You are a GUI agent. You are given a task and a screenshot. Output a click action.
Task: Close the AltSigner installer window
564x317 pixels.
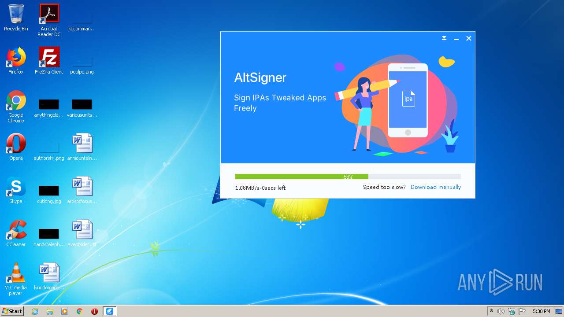point(469,38)
